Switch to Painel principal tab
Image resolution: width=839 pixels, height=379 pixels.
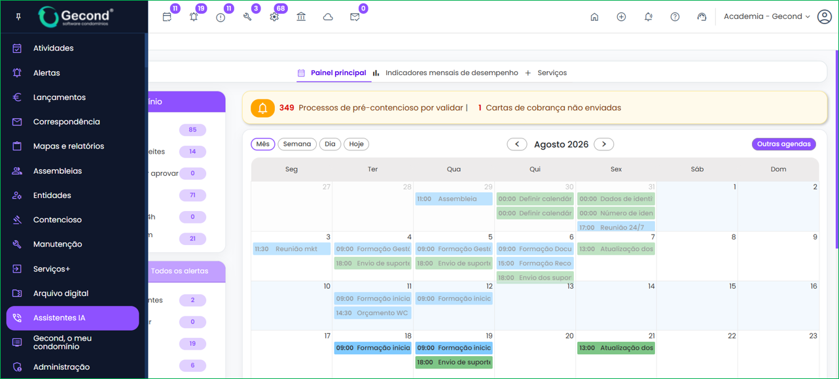(332, 73)
